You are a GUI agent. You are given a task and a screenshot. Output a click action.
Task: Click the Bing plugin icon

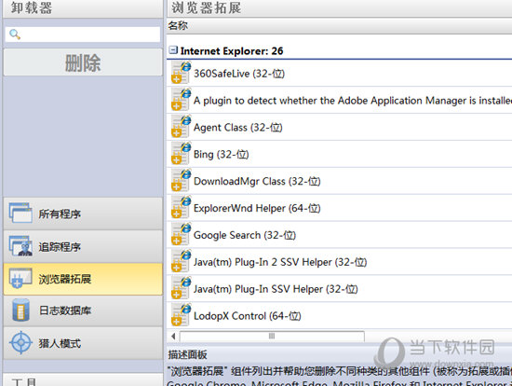pos(181,154)
